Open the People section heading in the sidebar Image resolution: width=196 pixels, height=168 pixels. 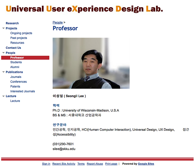(x=11, y=53)
